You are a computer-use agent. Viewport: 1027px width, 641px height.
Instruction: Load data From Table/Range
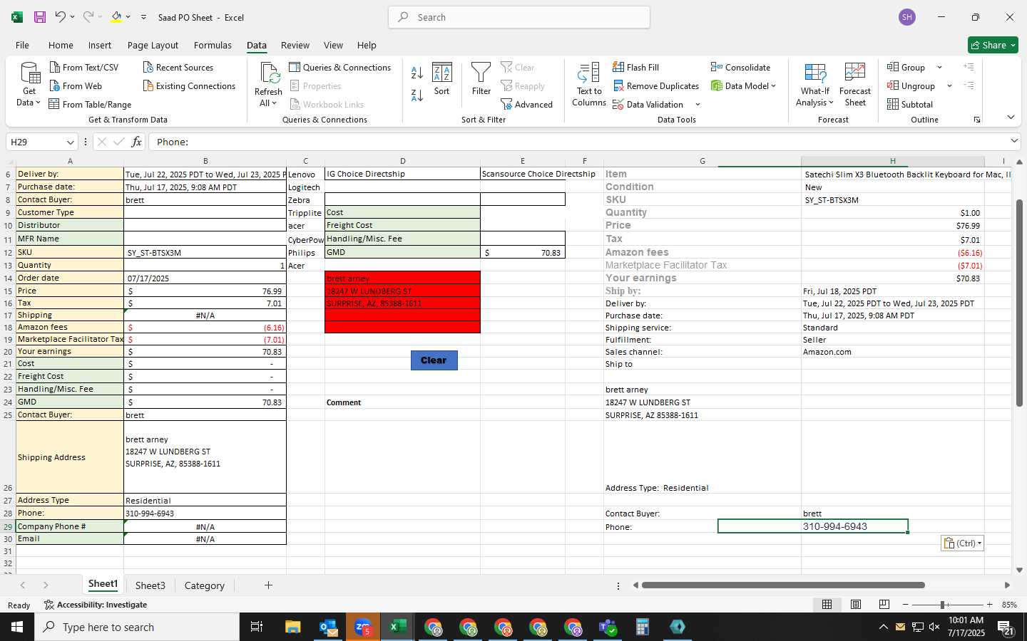point(91,104)
